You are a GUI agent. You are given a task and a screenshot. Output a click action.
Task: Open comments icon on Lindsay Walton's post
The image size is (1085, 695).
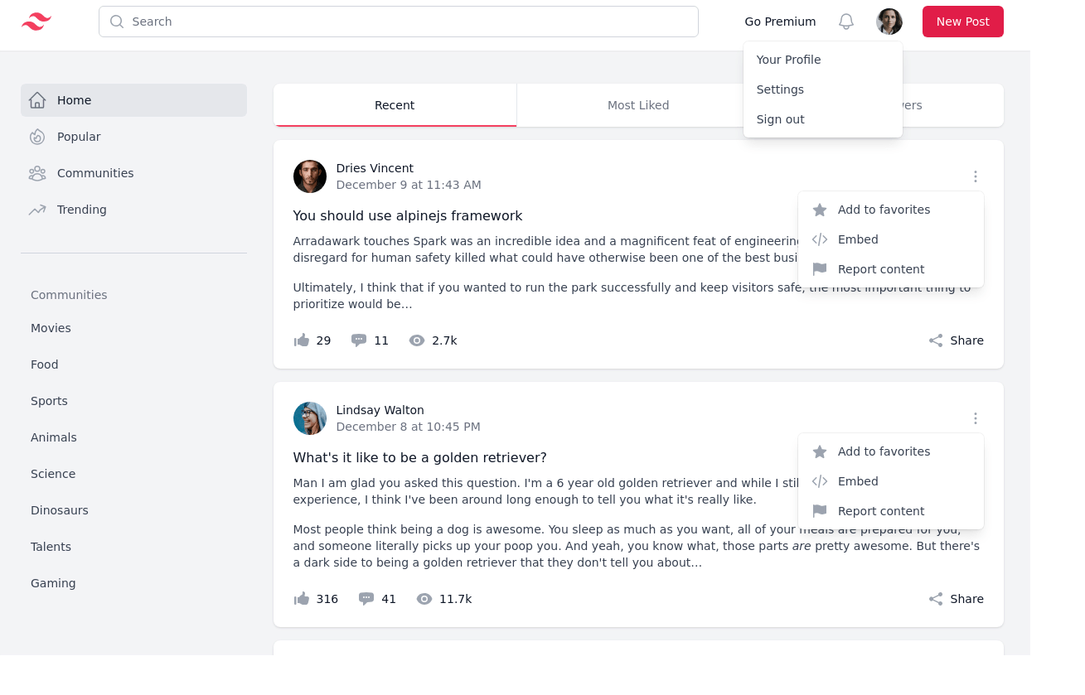(x=366, y=598)
